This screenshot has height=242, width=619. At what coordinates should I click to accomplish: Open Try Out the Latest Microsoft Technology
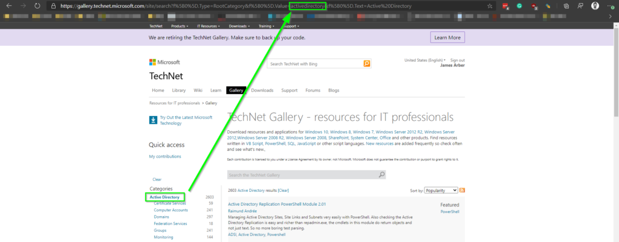click(186, 120)
